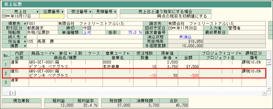The height and width of the screenshot is (109, 273).
Task: Click the 消費税額 value 3,700
Action: pos(145,105)
